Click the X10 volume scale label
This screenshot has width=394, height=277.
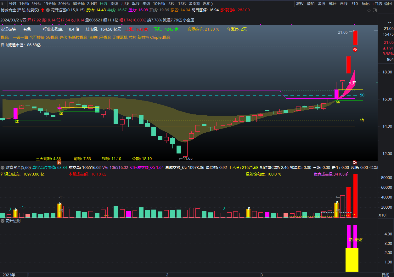(x=382, y=215)
